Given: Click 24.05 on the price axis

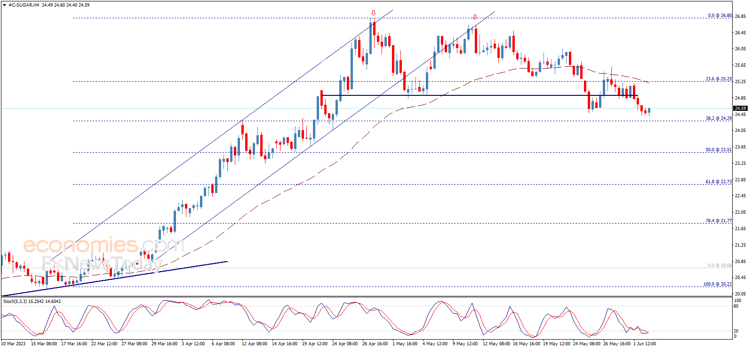Looking at the screenshot, I should 740,131.
